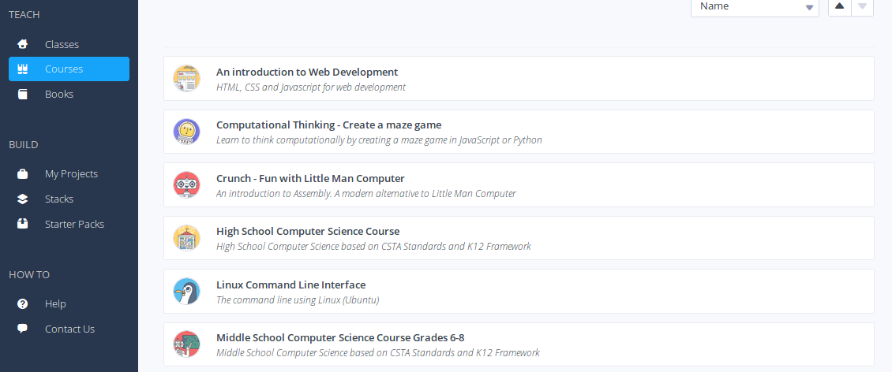
Task: Open the Linux penguin course thumbnail
Action: point(186,292)
